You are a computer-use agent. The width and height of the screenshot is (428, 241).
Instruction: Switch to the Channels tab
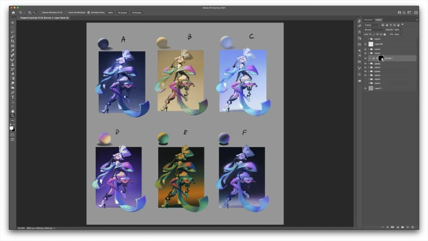368,20
